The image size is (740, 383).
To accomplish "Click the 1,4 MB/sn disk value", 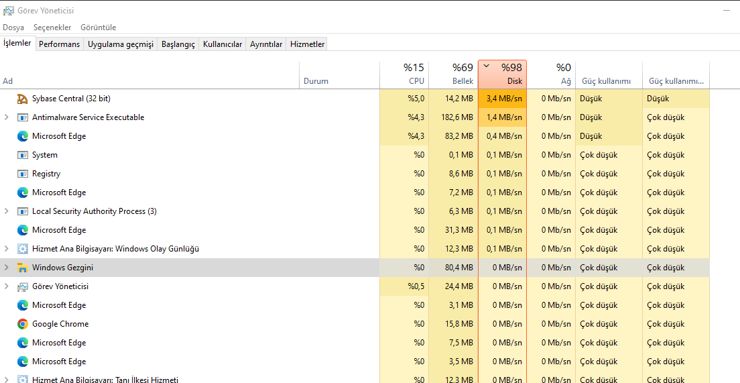I will [502, 117].
